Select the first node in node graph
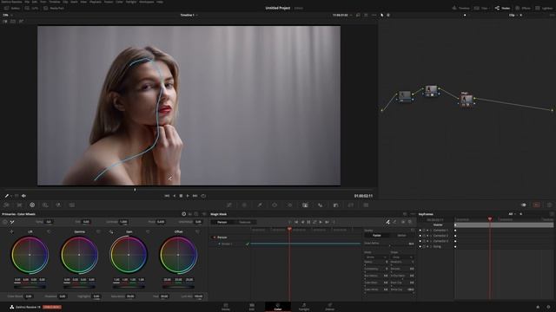The image size is (556, 312). [x=405, y=96]
